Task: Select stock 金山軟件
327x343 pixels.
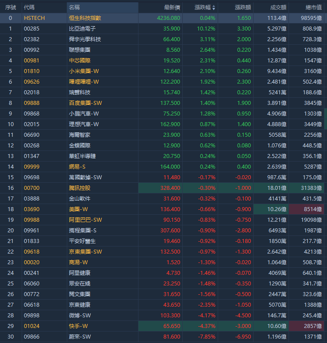Action: tap(80, 199)
